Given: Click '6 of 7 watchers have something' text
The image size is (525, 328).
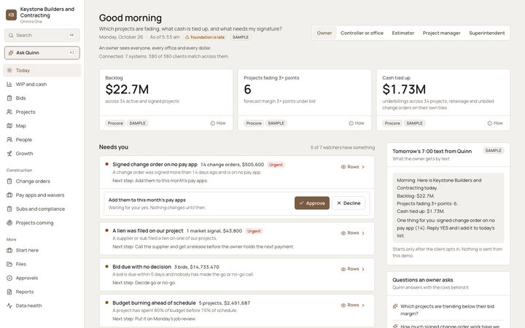Looking at the screenshot, I should click(343, 147).
